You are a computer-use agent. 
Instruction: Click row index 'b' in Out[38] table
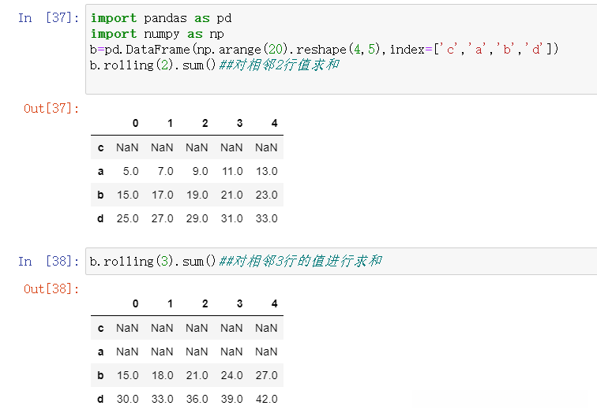[x=100, y=375]
